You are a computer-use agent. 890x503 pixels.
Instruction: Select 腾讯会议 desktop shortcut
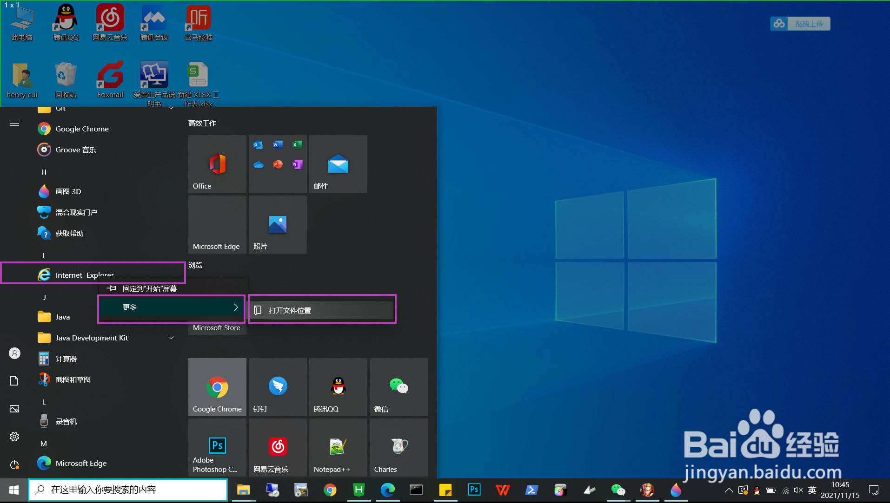[154, 23]
